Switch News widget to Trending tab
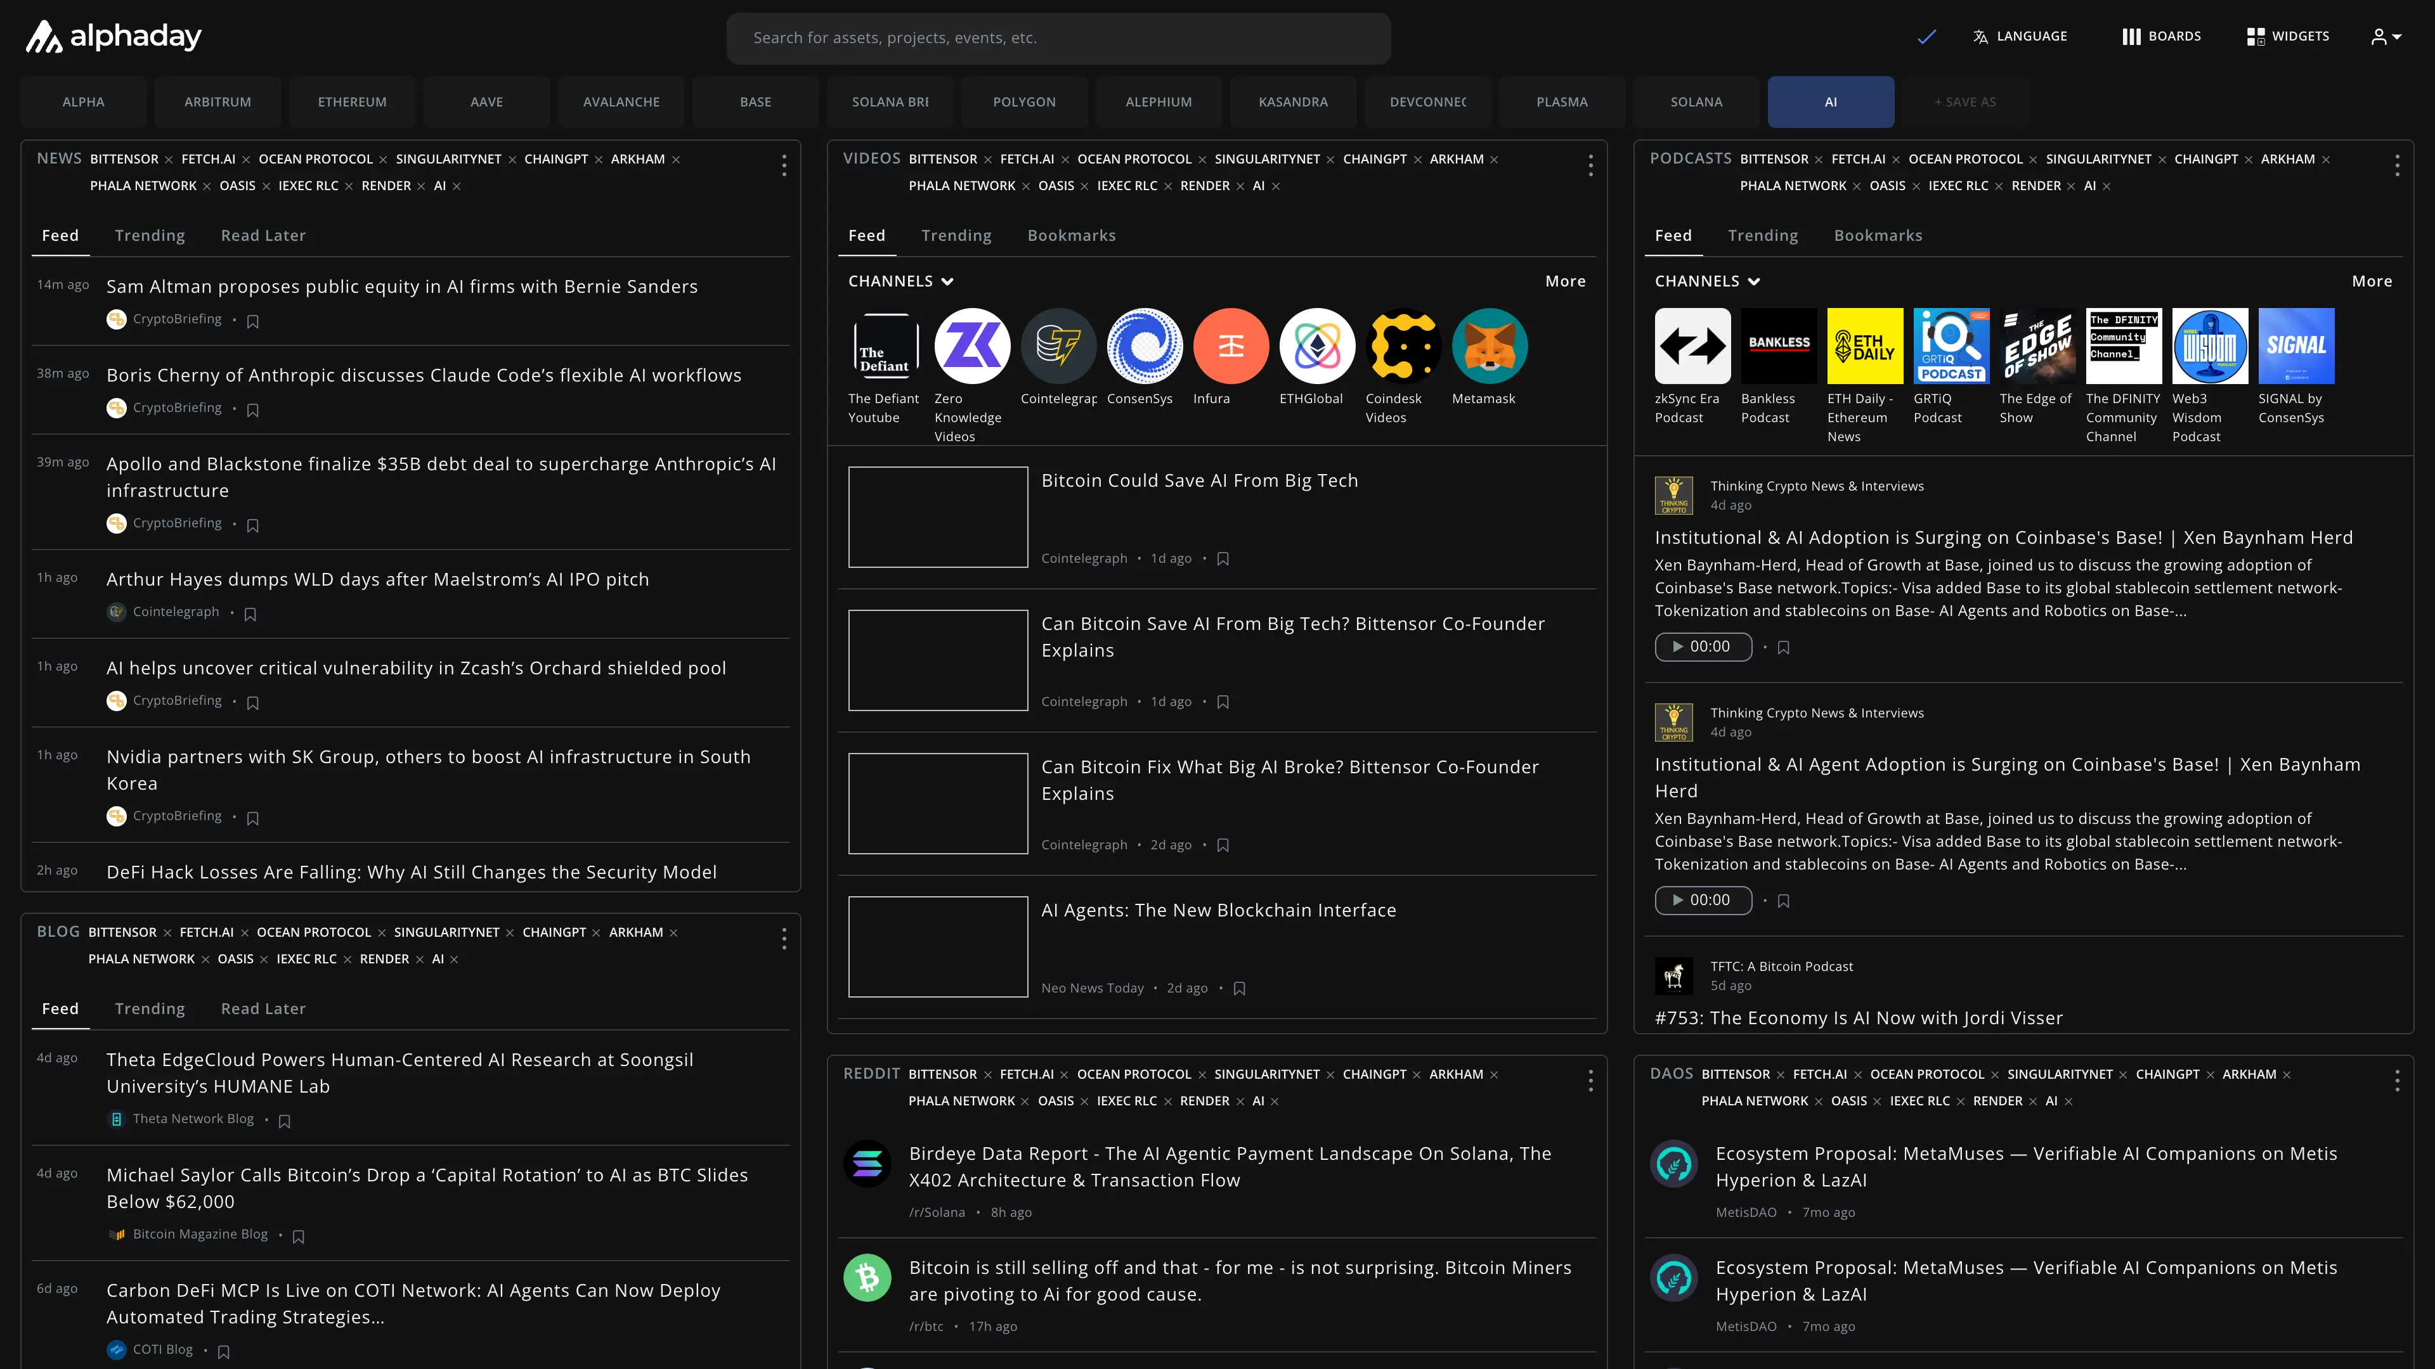The image size is (2435, 1369). coord(150,235)
